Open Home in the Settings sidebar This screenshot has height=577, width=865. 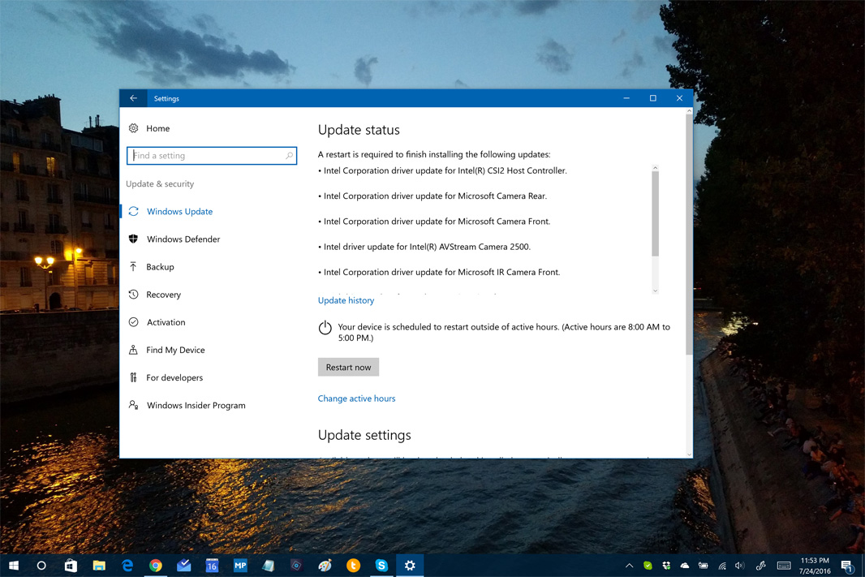(157, 128)
